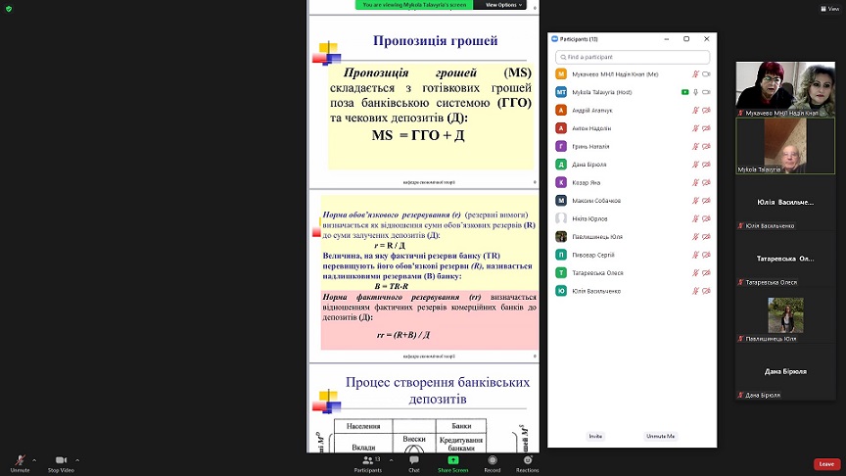The width and height of the screenshot is (846, 476).
Task: Open the Chat panel icon
Action: (x=414, y=459)
